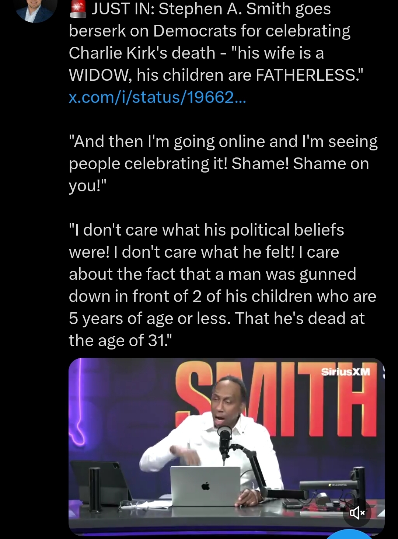This screenshot has height=539, width=398.
Task: Click the microphone in the video
Action: (x=224, y=441)
